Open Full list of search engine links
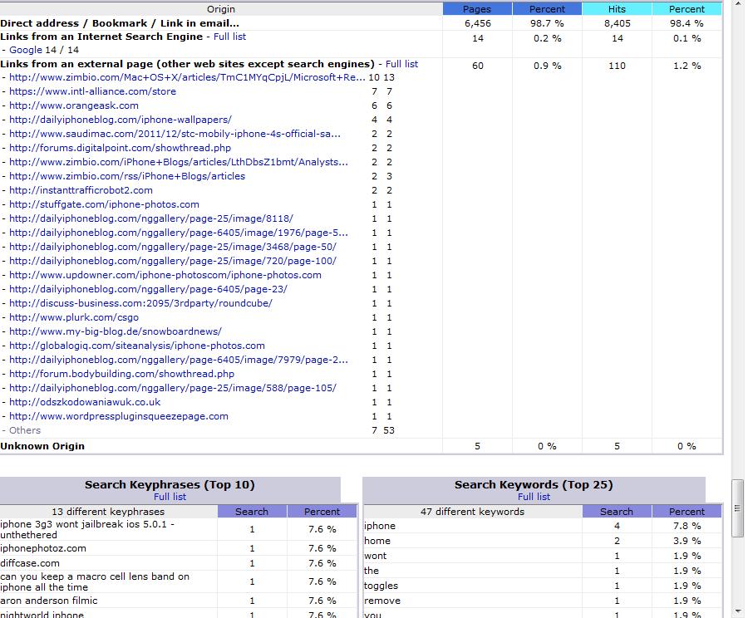748x618 pixels. [x=229, y=37]
